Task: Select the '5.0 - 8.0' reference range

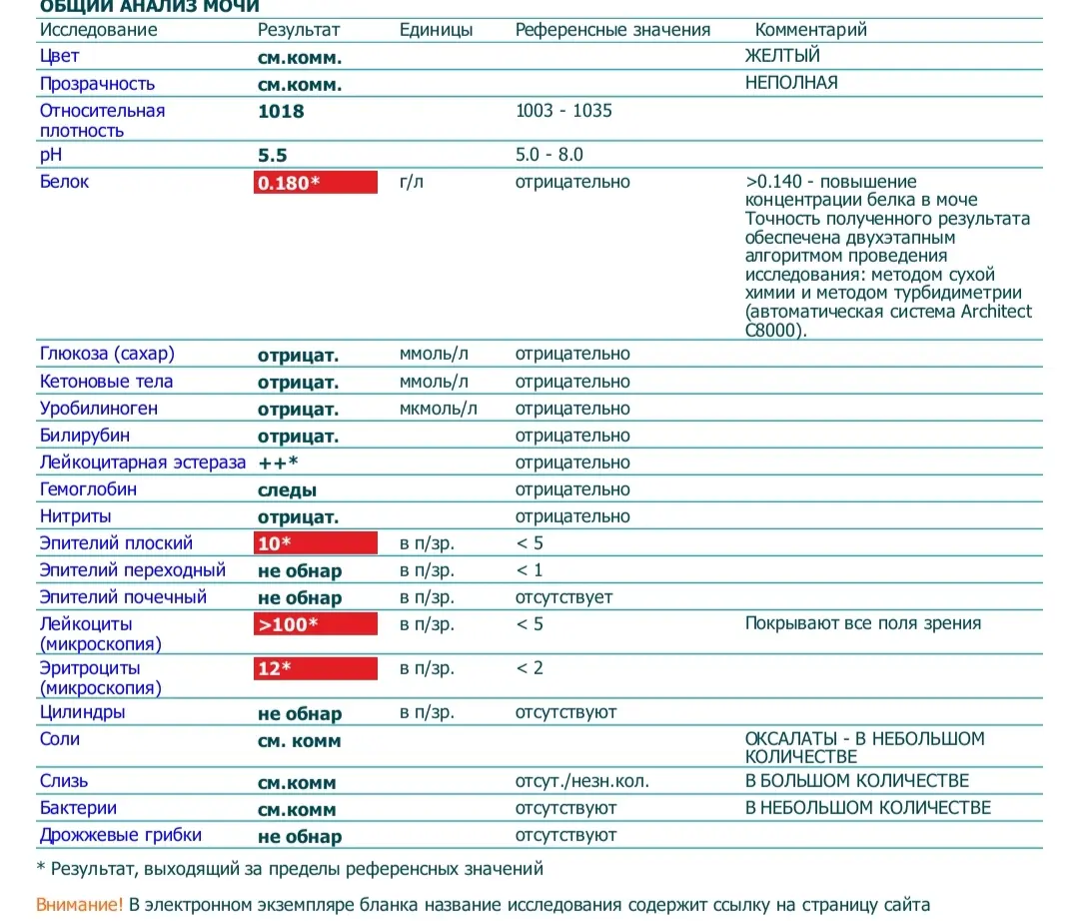Action: (549, 155)
